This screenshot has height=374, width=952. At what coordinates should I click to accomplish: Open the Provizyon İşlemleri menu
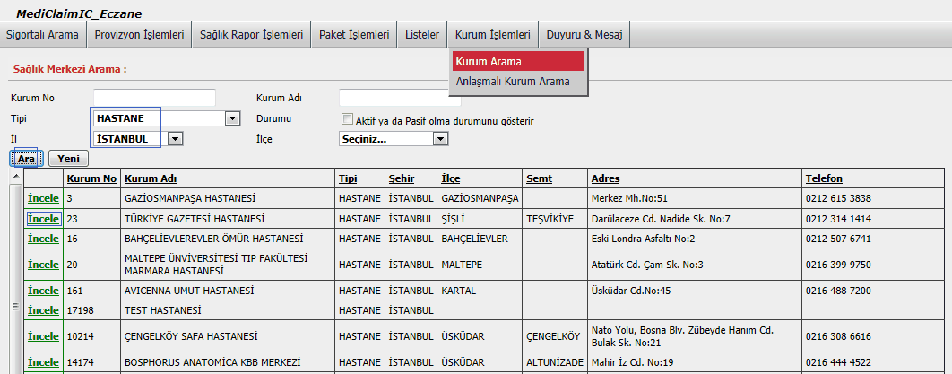point(139,35)
